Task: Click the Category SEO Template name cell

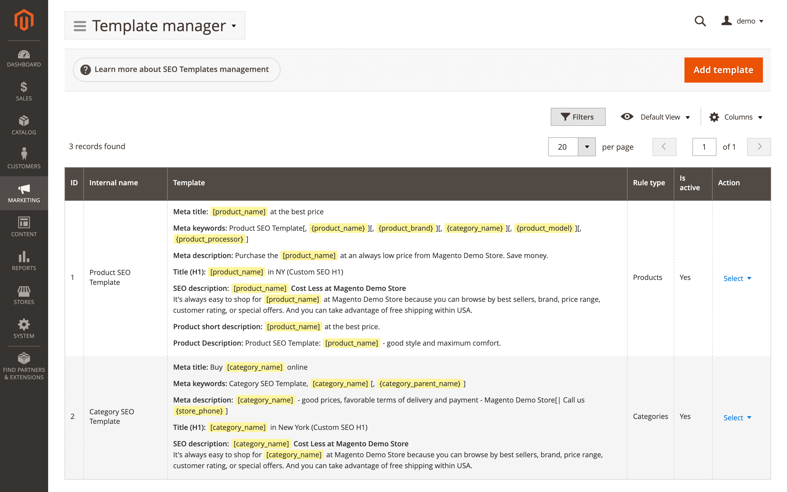Action: click(x=126, y=418)
